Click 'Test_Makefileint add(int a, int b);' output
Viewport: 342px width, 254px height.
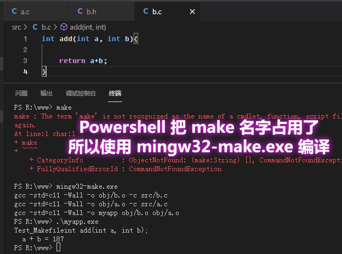click(x=81, y=230)
